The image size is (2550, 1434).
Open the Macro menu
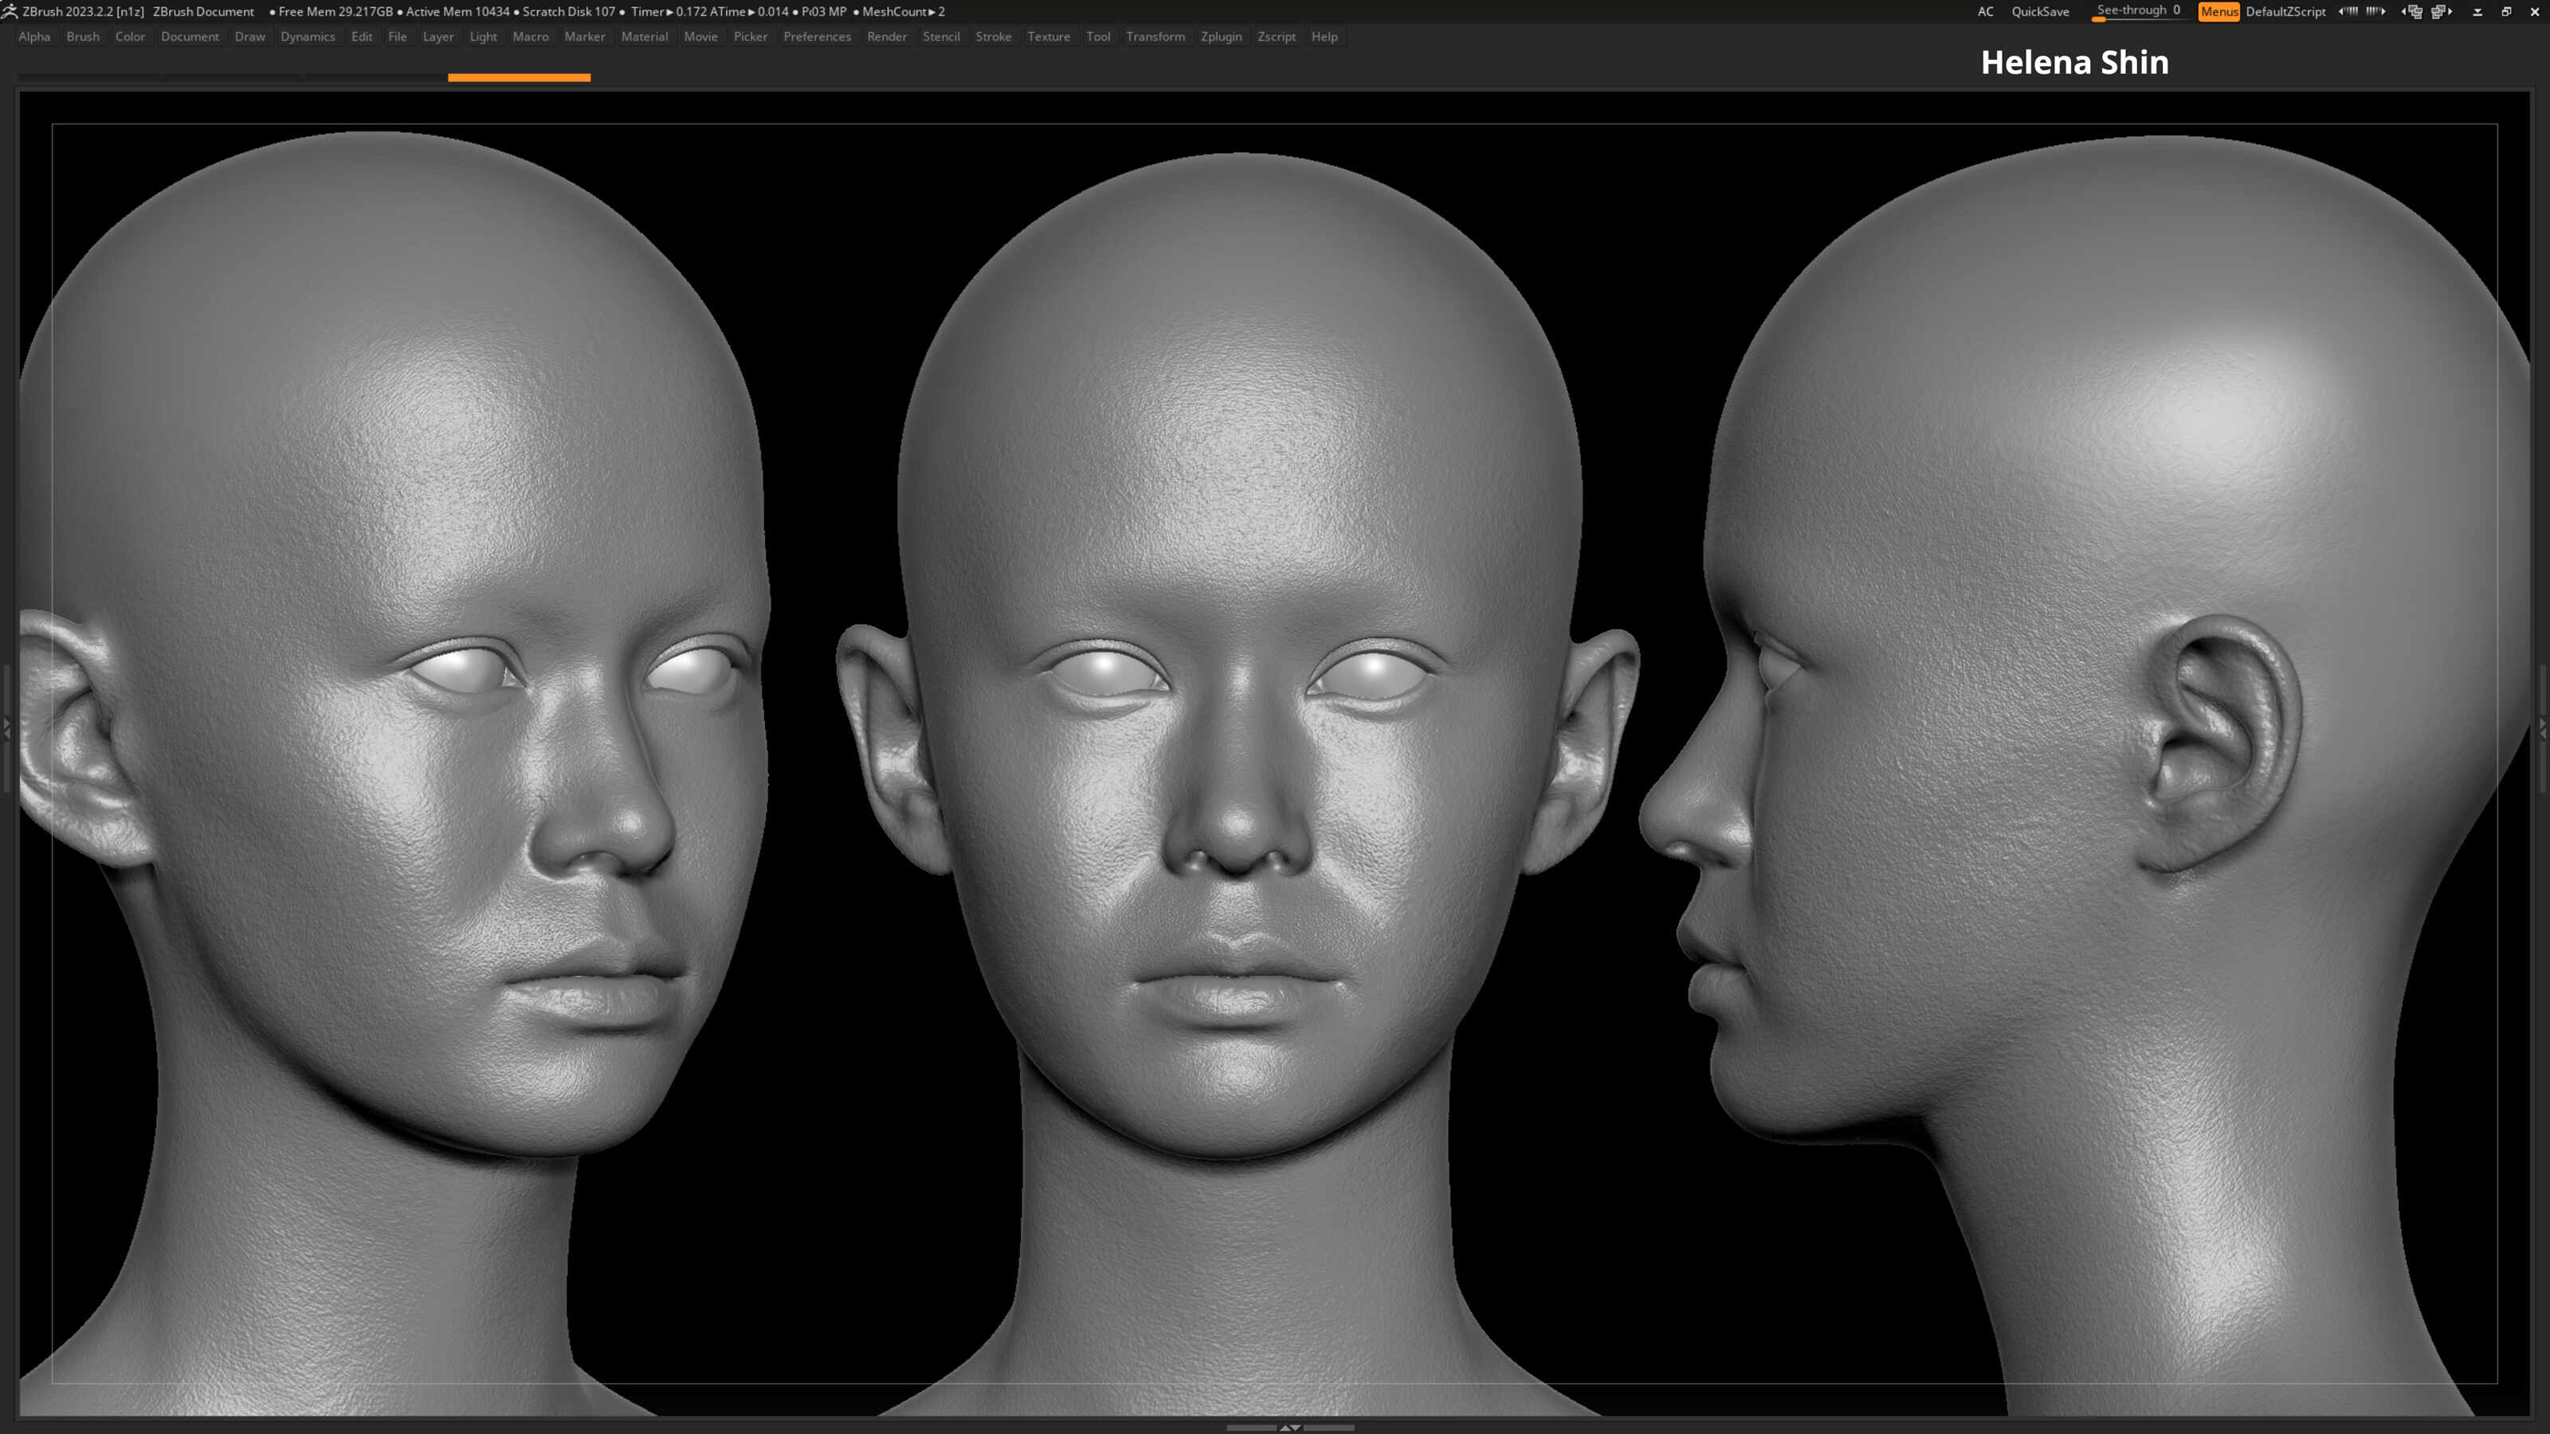531,37
